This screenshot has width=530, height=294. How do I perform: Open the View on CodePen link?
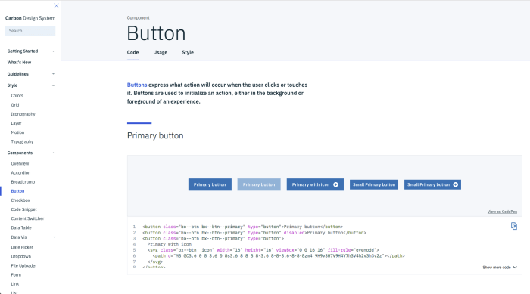click(502, 212)
